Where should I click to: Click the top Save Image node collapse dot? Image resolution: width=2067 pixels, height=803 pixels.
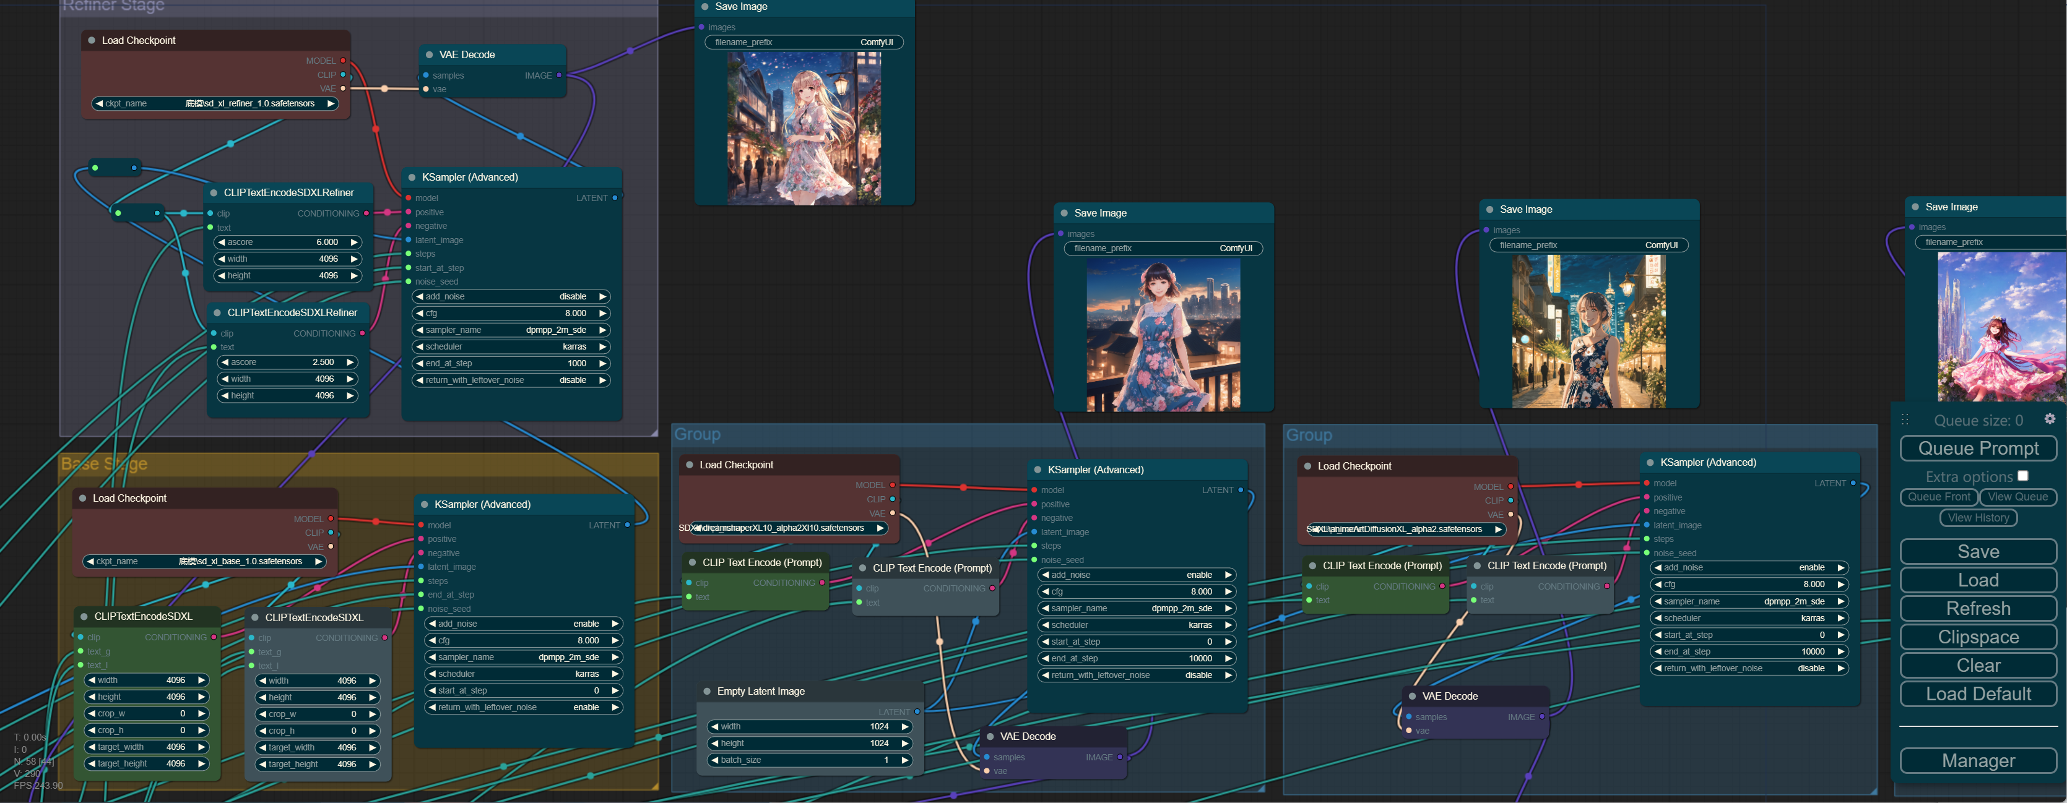coord(705,6)
